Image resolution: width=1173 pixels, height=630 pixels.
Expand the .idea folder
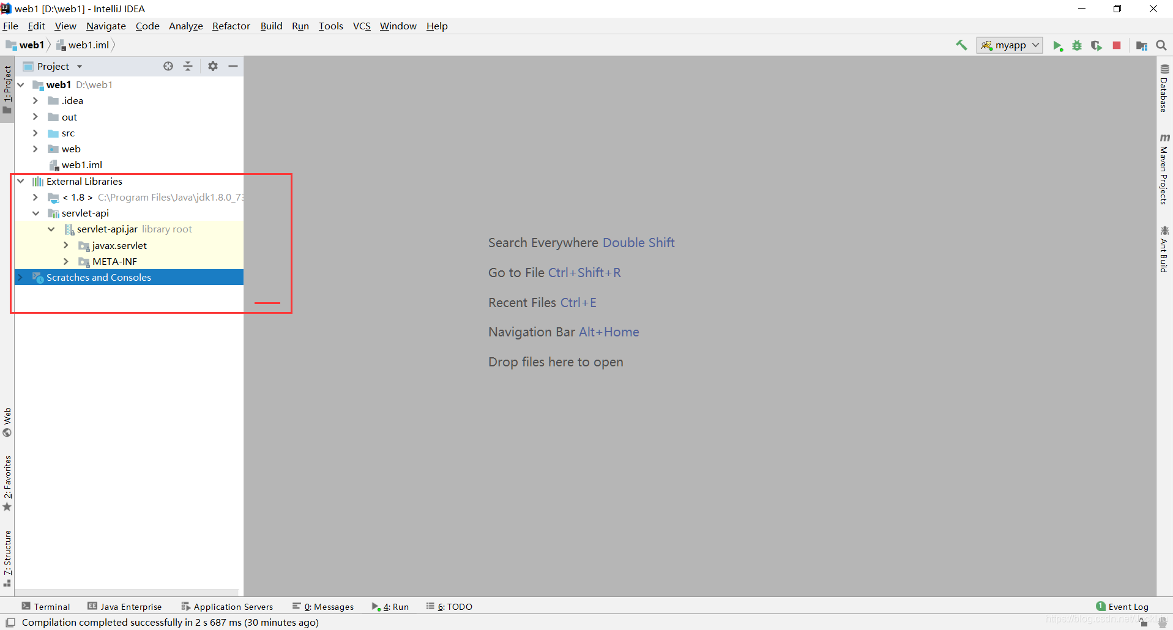click(35, 100)
